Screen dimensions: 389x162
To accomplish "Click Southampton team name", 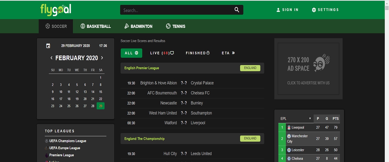I will [x=201, y=113].
